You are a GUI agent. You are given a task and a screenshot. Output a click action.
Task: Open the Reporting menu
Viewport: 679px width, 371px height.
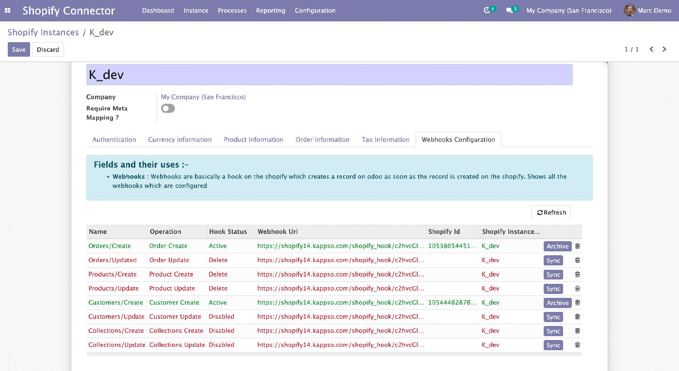[x=271, y=11]
